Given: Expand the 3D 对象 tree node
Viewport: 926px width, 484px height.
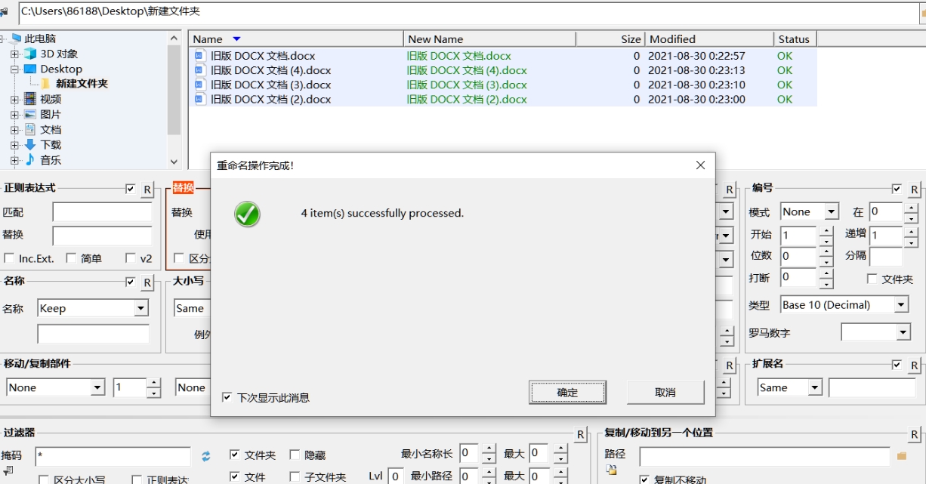Looking at the screenshot, I should point(14,54).
